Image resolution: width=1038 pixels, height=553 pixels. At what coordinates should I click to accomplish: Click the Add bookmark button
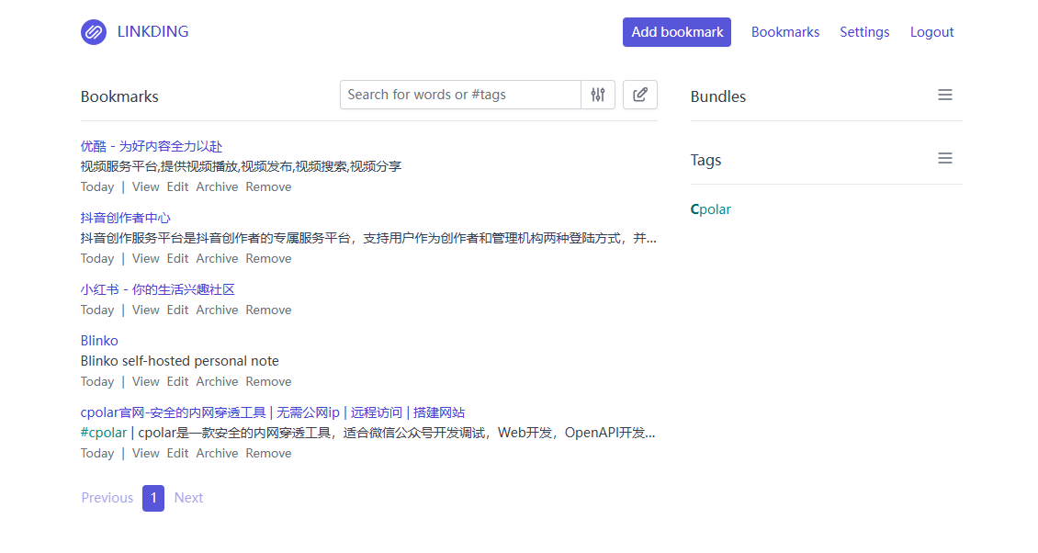677,32
